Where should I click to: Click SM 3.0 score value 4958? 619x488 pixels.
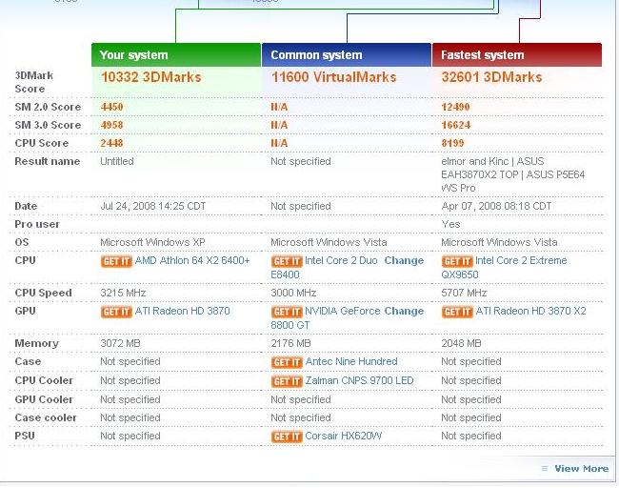pos(111,125)
